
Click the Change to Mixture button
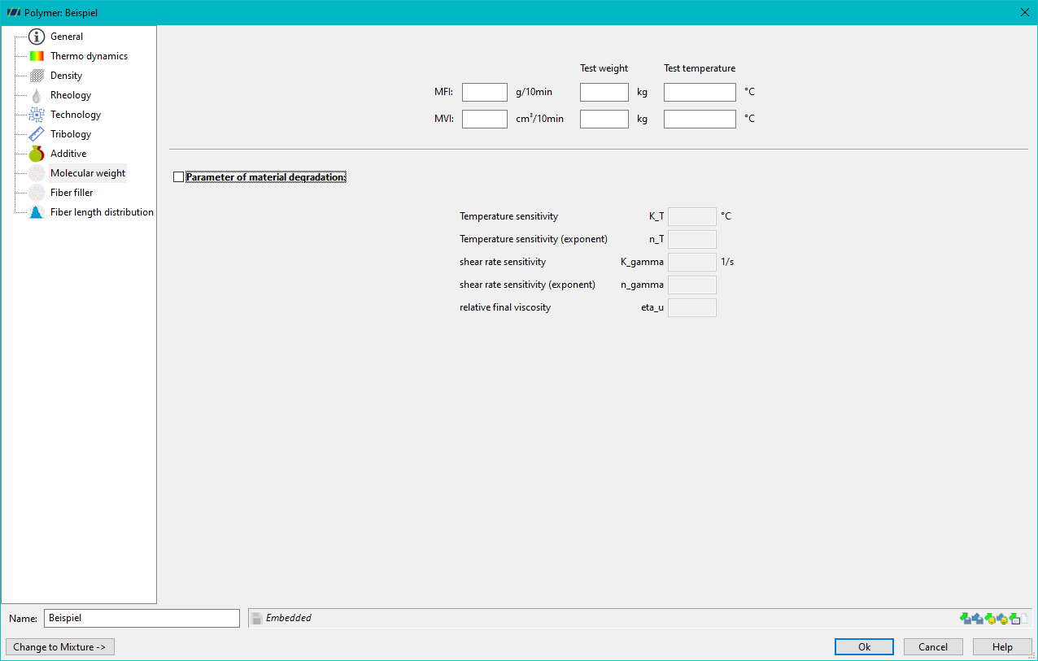pyautogui.click(x=60, y=647)
